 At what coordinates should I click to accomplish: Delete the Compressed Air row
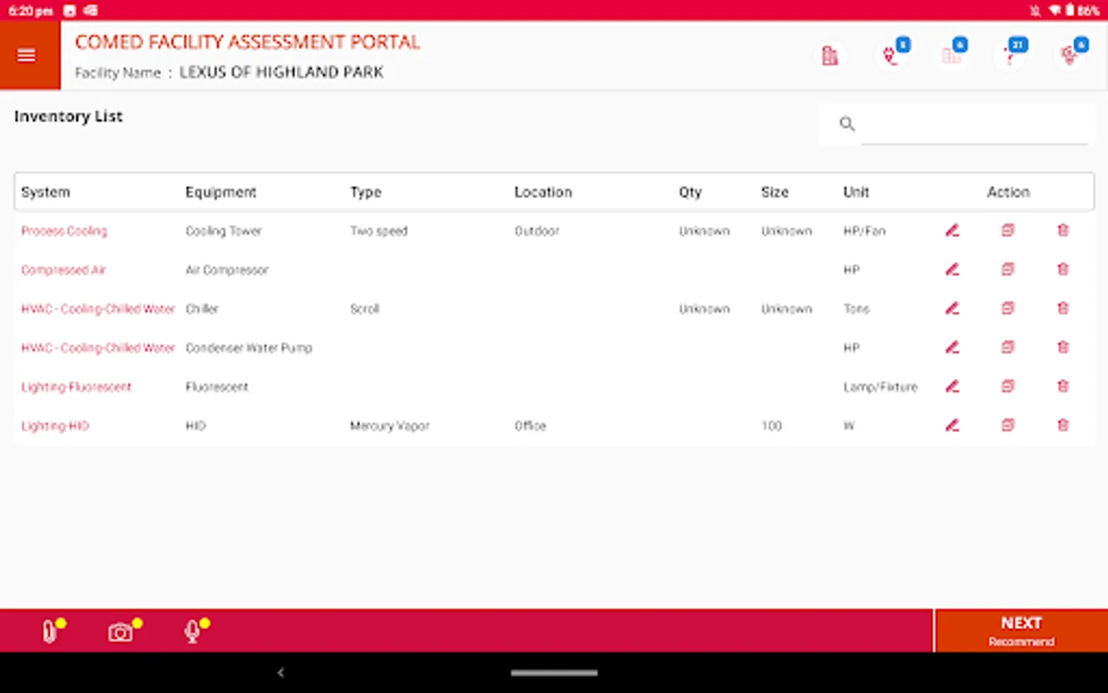[x=1063, y=269]
